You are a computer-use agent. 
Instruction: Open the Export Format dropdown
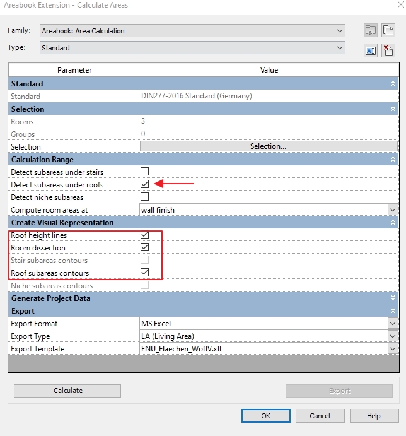[x=393, y=324]
